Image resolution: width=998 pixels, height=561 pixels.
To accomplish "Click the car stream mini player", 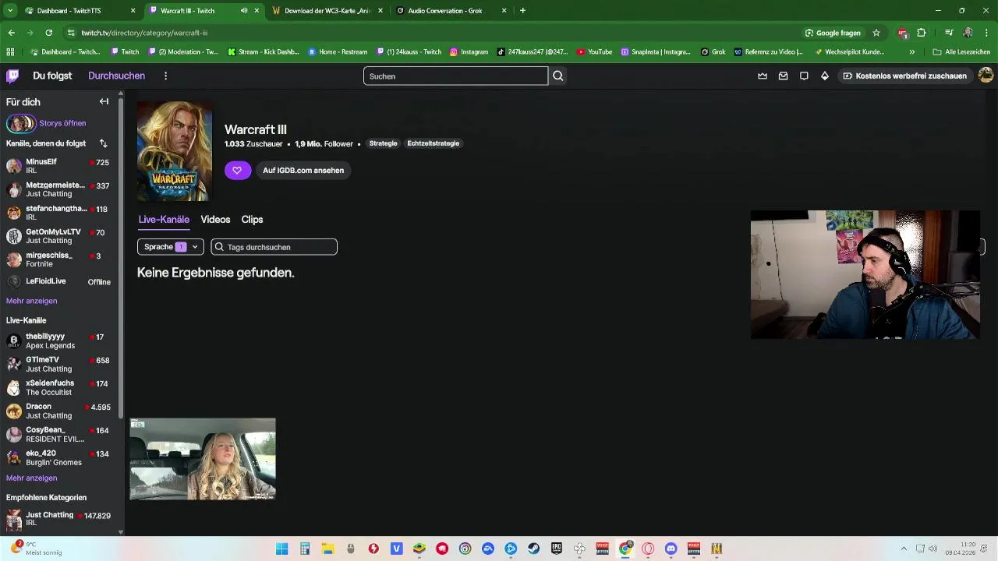I will (203, 459).
